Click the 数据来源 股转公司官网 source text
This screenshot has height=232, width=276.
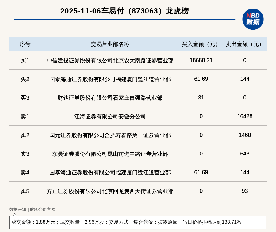32,210
